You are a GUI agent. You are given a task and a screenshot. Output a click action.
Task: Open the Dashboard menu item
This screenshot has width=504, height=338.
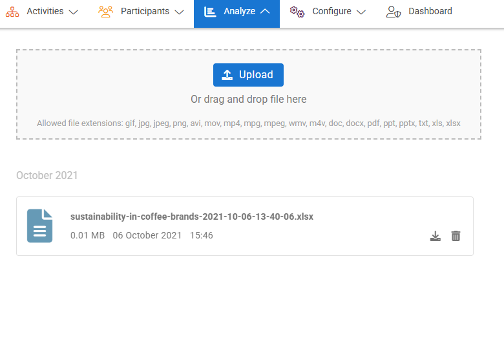point(430,12)
